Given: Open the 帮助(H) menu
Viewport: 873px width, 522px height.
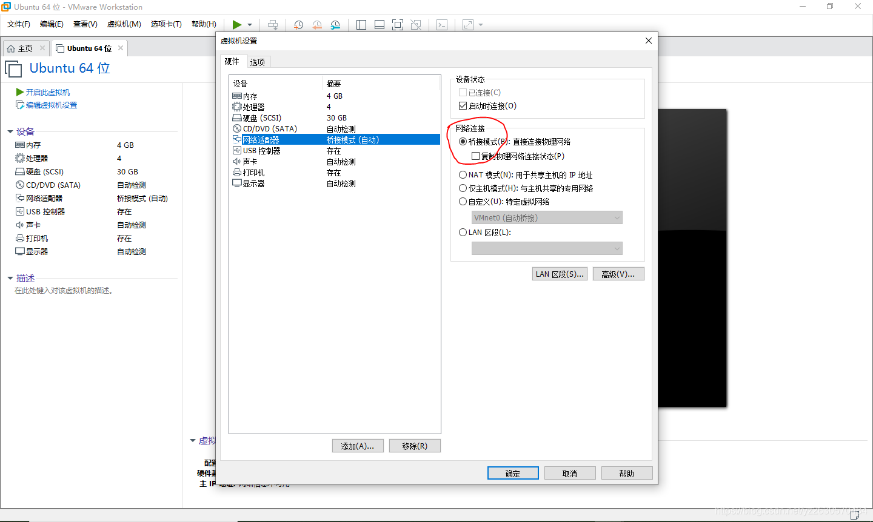Looking at the screenshot, I should click(204, 24).
